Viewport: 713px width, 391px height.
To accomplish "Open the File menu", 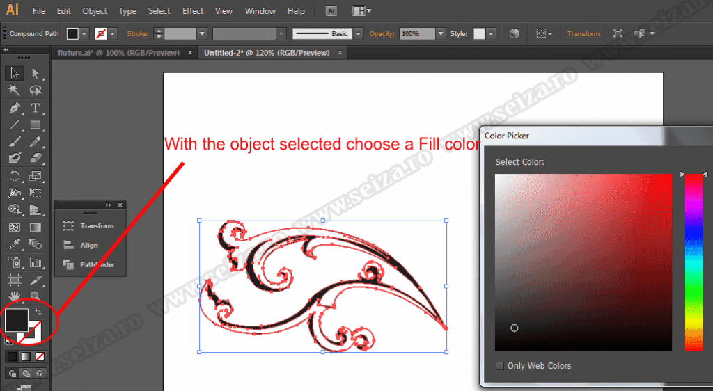I will 39,11.
